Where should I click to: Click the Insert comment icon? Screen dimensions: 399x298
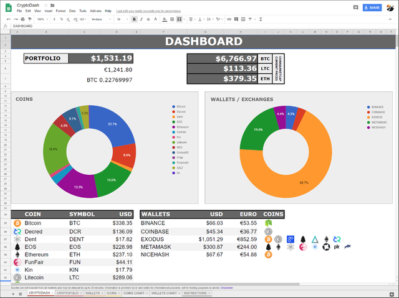point(236,19)
